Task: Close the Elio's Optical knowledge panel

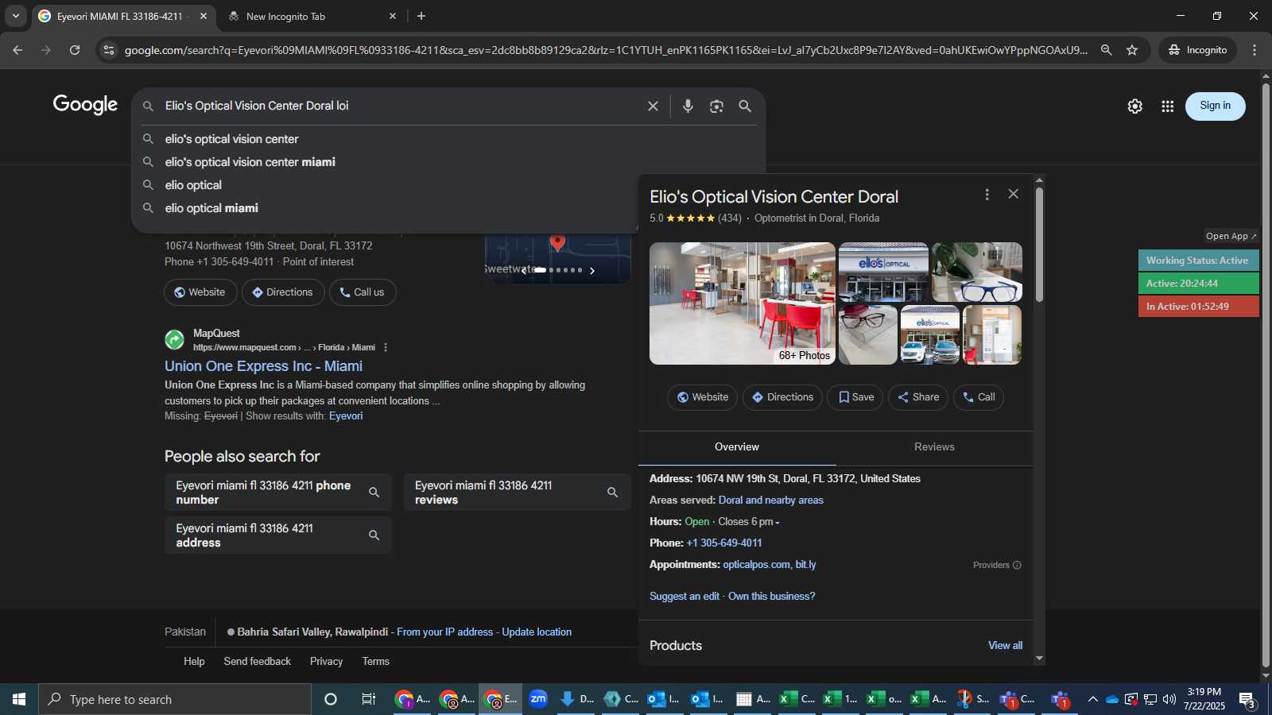Action: coord(1013,194)
